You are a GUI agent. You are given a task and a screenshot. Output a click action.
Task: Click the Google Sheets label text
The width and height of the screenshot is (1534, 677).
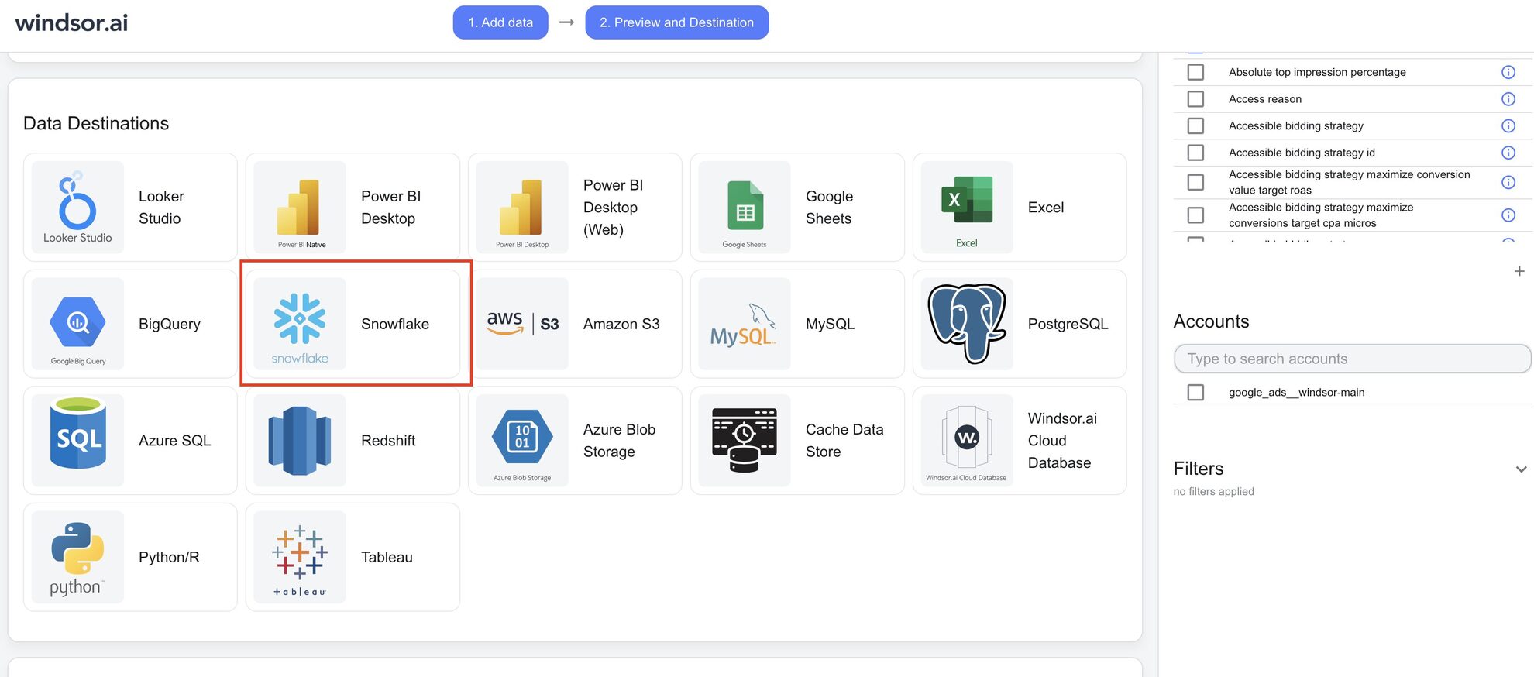pos(829,207)
